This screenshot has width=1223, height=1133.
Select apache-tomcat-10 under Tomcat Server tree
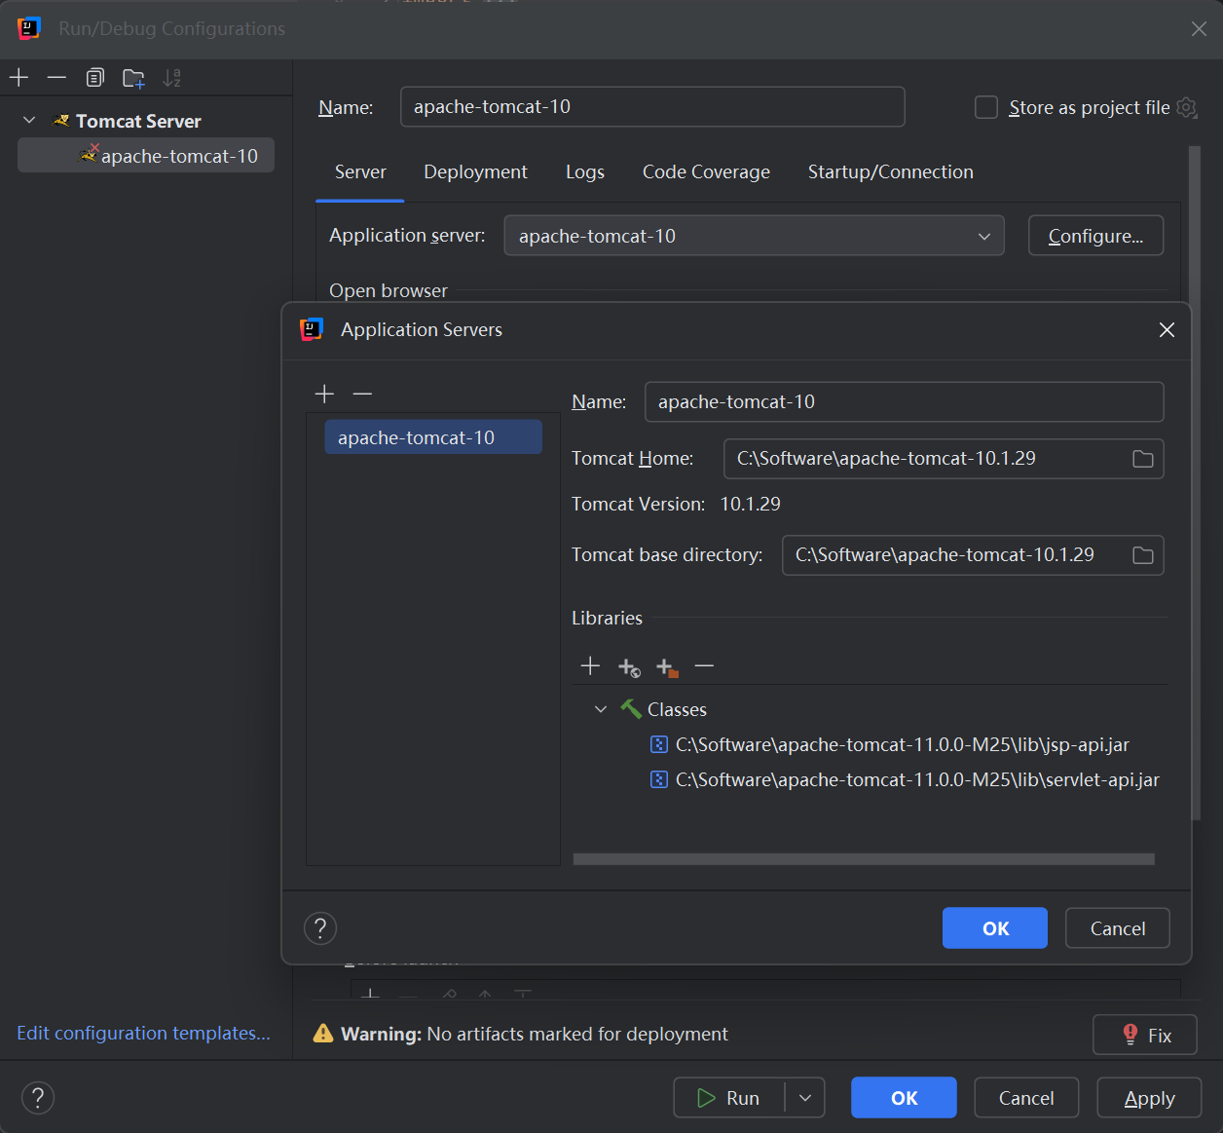[146, 156]
